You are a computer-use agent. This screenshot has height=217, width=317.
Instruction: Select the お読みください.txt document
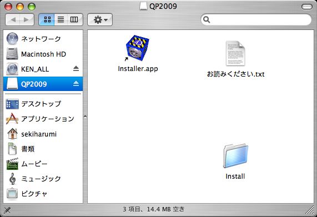point(235,54)
